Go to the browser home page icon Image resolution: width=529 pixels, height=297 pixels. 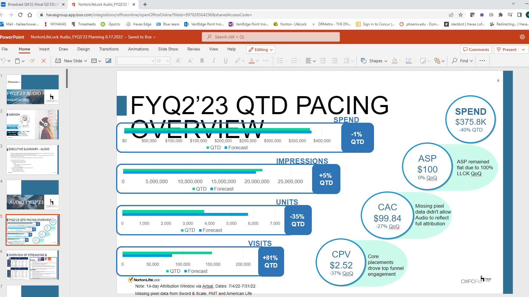point(30,15)
